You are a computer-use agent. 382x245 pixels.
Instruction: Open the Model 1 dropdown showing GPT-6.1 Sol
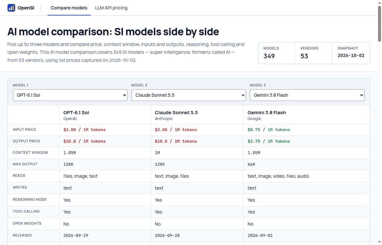coord(70,95)
